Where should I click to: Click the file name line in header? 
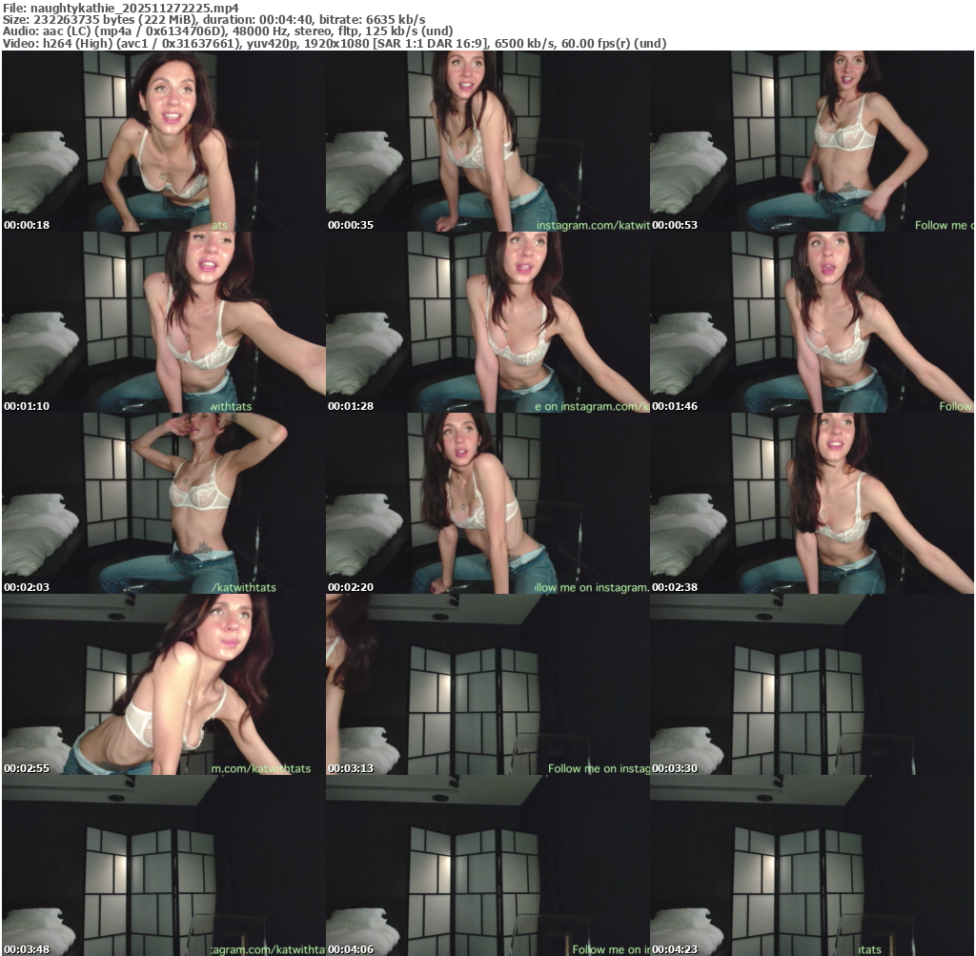click(x=121, y=8)
